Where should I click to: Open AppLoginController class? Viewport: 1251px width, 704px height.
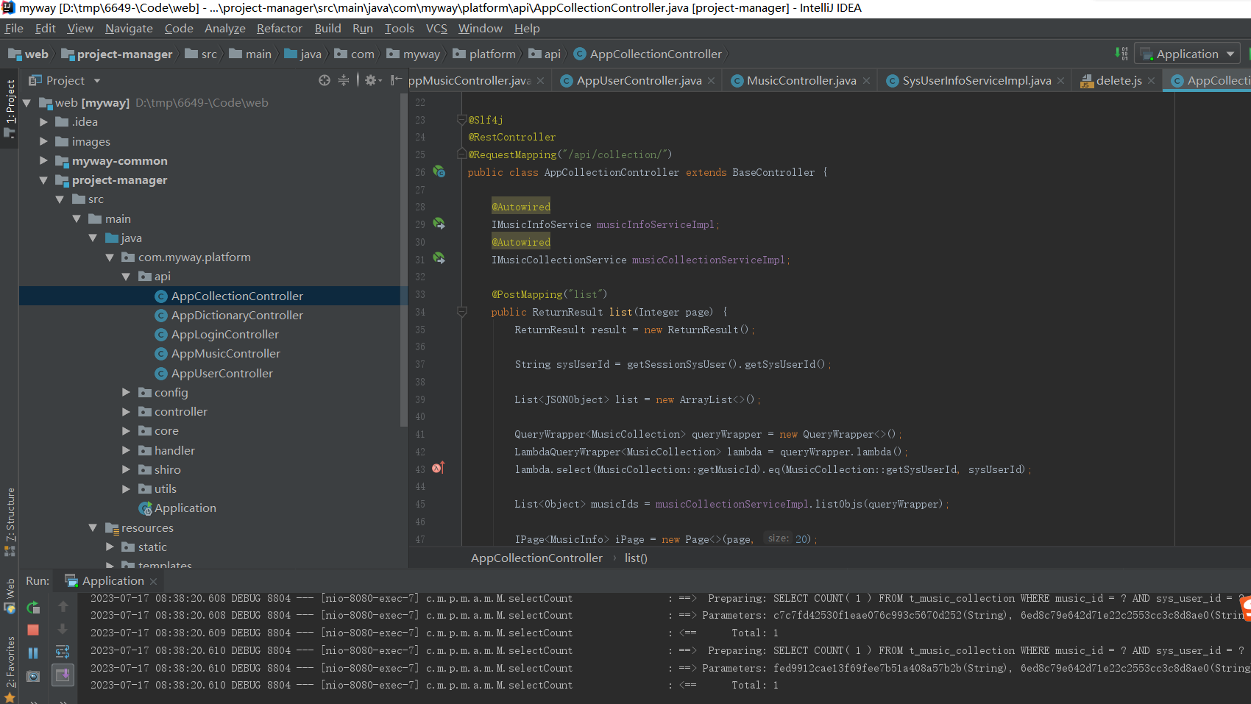(225, 334)
